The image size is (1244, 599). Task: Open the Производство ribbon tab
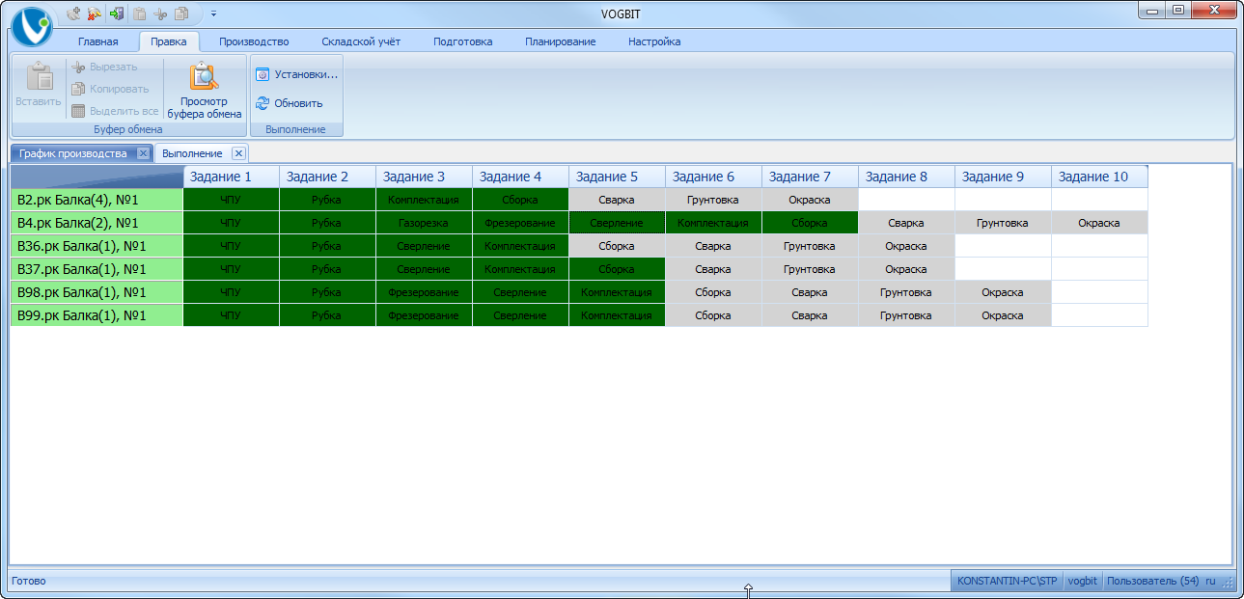[254, 41]
